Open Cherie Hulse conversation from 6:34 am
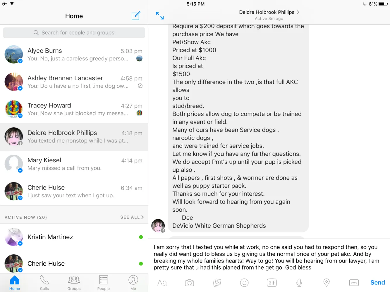 point(74,191)
